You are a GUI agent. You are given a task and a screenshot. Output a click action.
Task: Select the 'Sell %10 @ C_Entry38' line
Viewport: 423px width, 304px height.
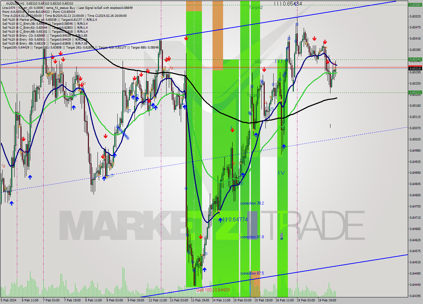point(45,23)
